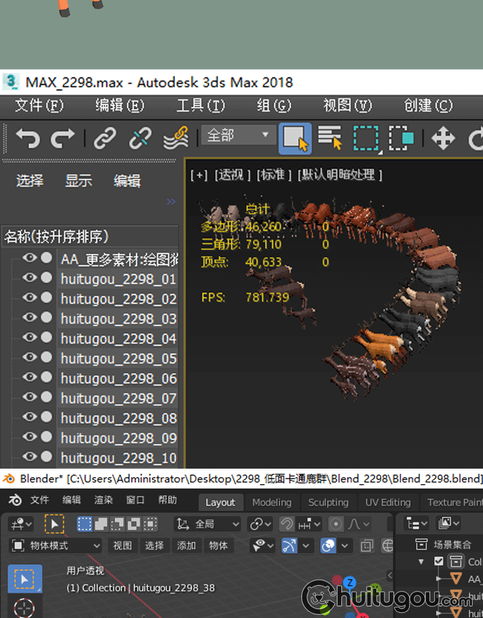Click the Undo arrow in 3ds Max toolbar
The height and width of the screenshot is (618, 483).
click(28, 138)
